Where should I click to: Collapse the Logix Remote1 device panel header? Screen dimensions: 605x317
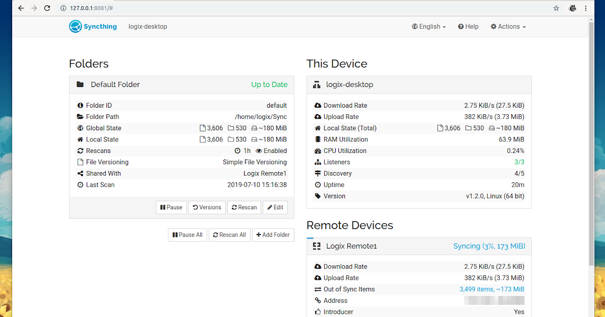(419, 246)
